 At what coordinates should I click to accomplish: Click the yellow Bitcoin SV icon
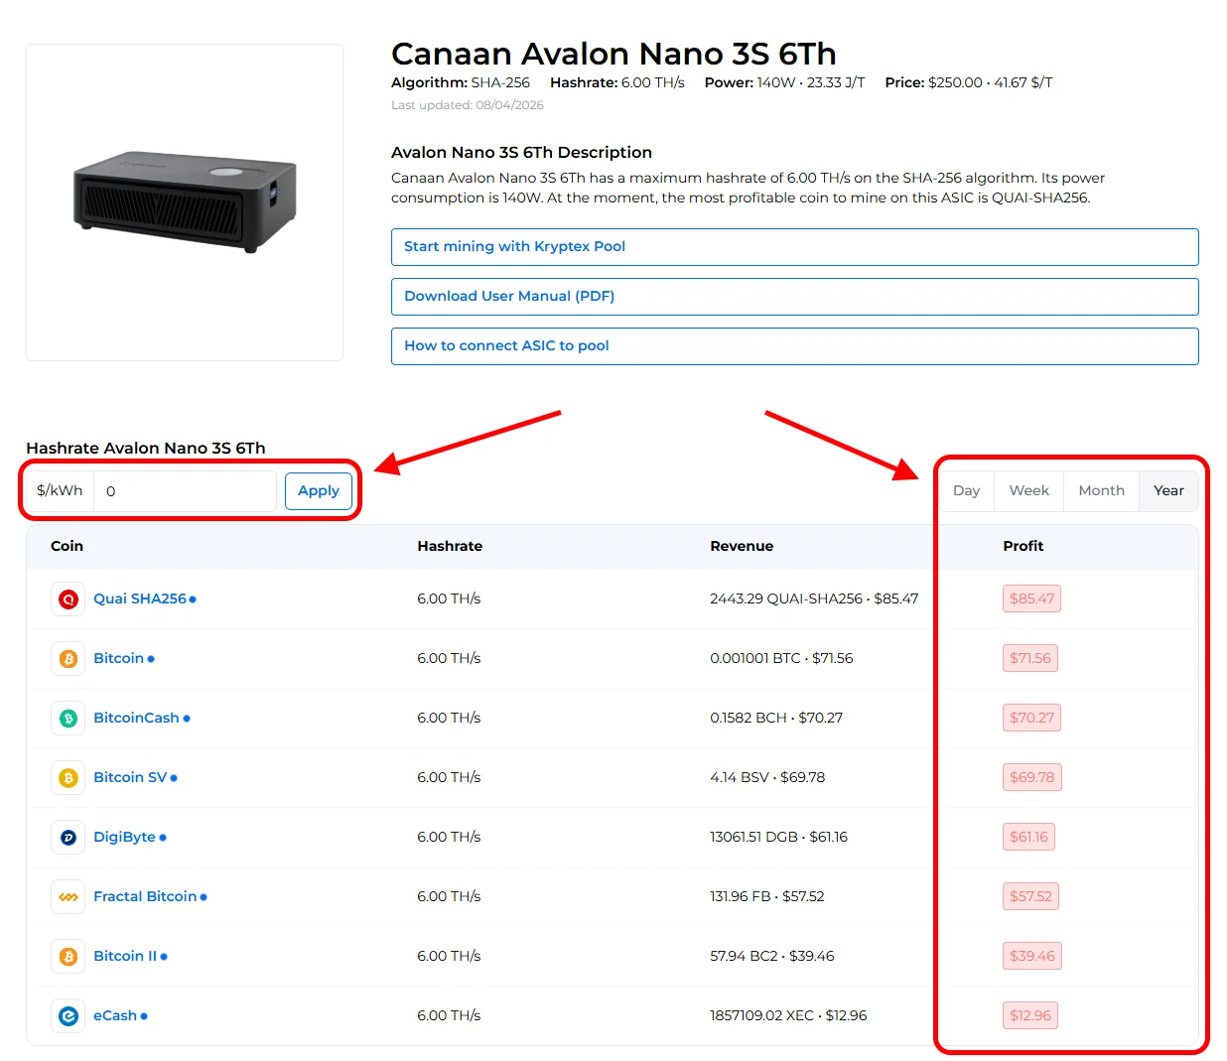[x=68, y=778]
